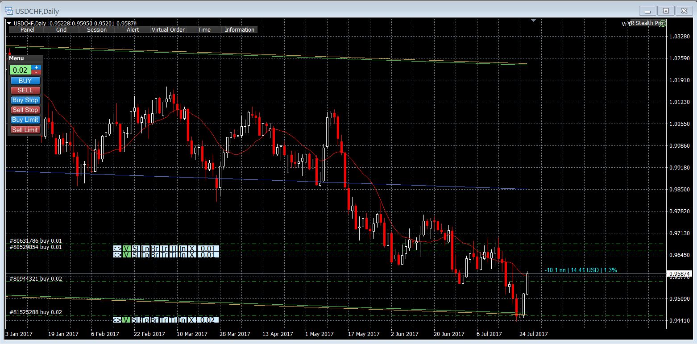Click the <> arrows in the lower 0.01 order row
Image resolution: width=697 pixels, height=344 pixels.
[x=117, y=255]
